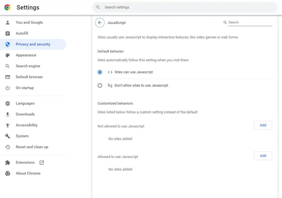Select Don't allow sites to use Javascript

pyautogui.click(x=100, y=86)
